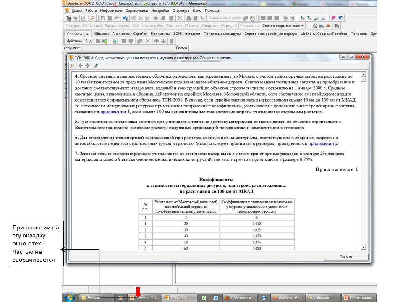Switch to Презентация PowerPoint taskbar button
This screenshot has height=302, width=403.
359,298
